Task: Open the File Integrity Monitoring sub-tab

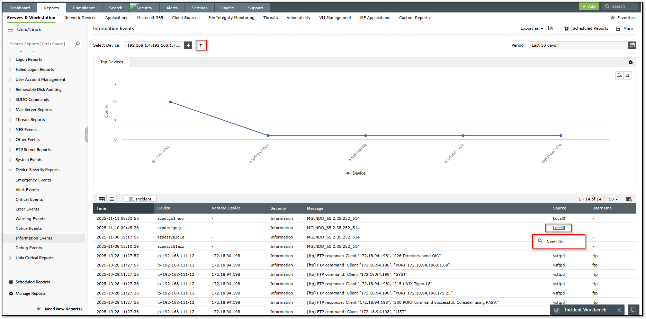Action: 231,18
